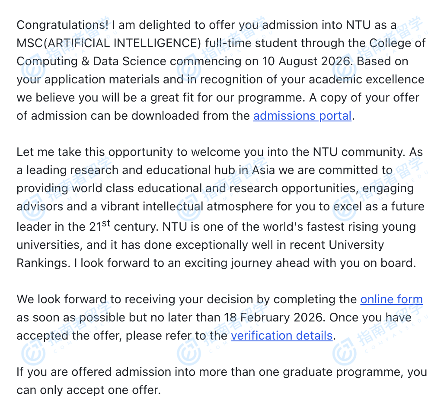
Task: Click the "10 August 2026" commencement date
Action: [307, 61]
